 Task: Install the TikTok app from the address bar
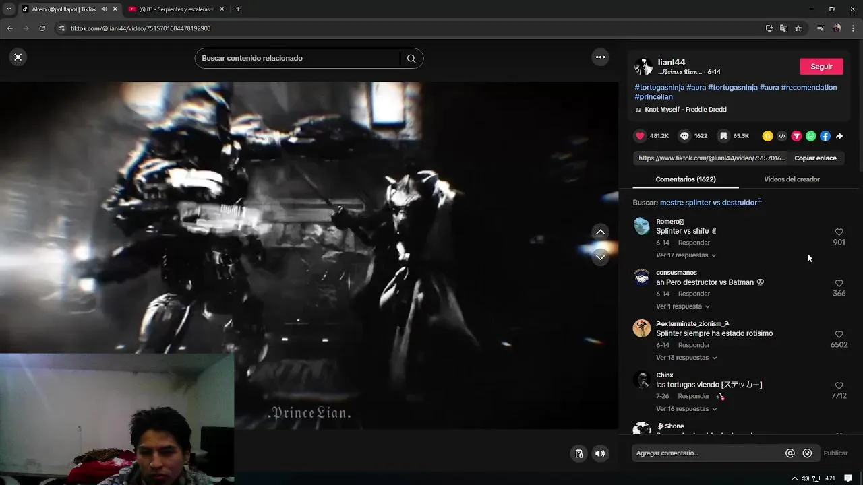click(x=769, y=28)
